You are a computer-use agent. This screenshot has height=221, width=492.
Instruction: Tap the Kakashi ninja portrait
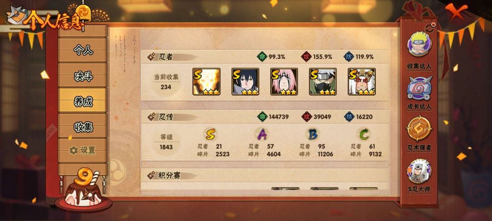tap(323, 82)
